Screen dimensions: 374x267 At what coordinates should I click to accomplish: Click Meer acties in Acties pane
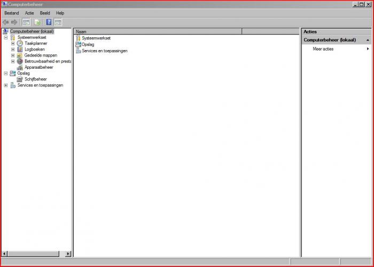pyautogui.click(x=323, y=49)
